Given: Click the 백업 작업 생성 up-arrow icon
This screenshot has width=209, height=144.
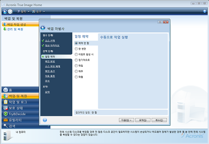Looking at the screenshot, I should 5,24.
